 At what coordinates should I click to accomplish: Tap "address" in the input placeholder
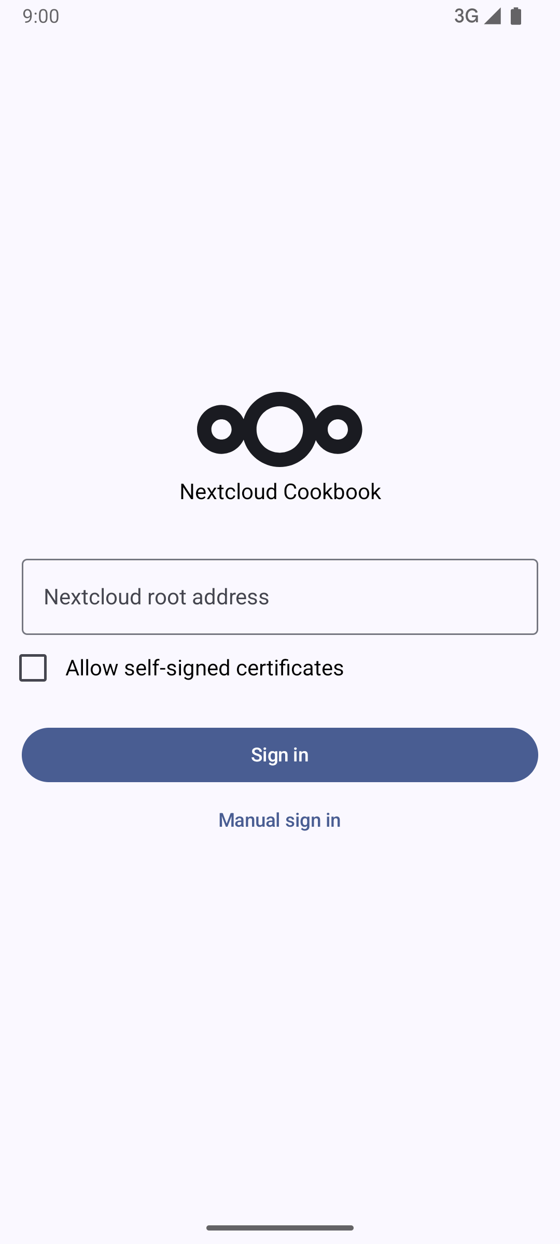[231, 597]
